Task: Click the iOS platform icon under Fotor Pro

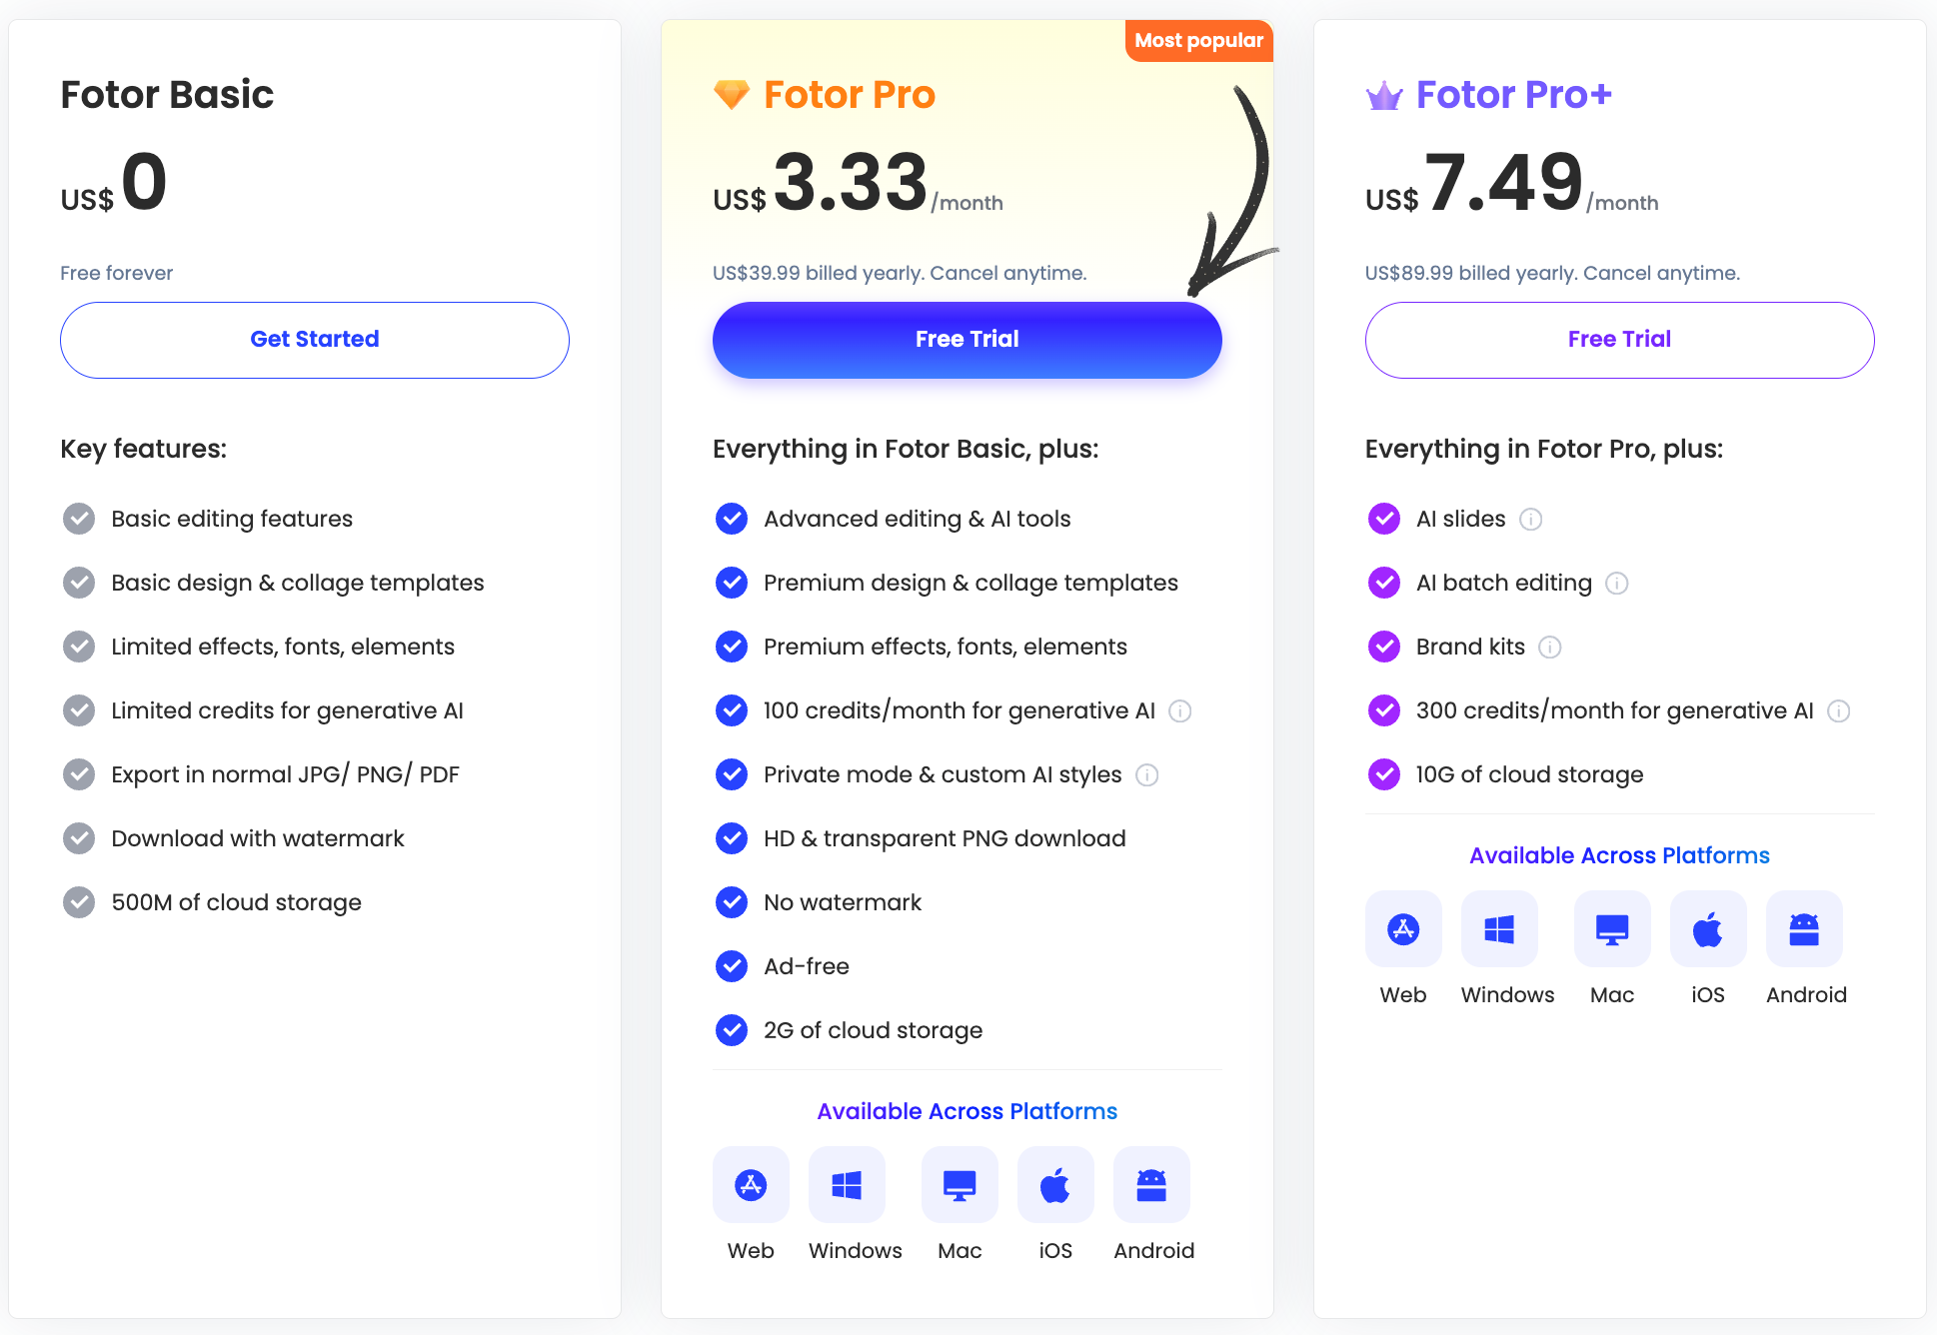Action: pos(1055,1185)
